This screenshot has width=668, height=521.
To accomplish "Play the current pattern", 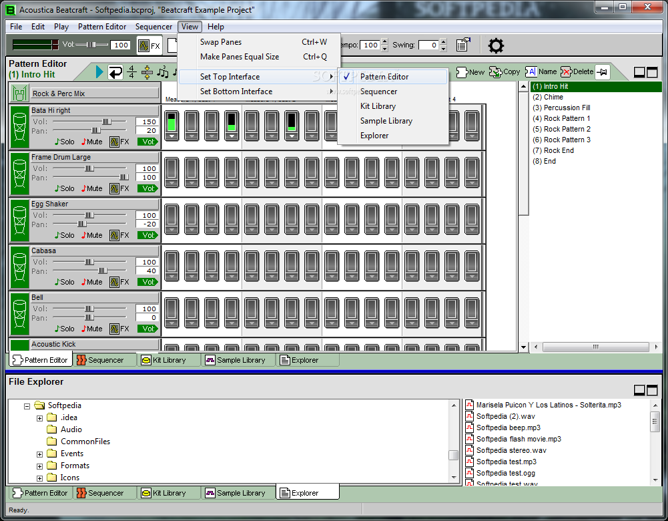I will tap(99, 72).
